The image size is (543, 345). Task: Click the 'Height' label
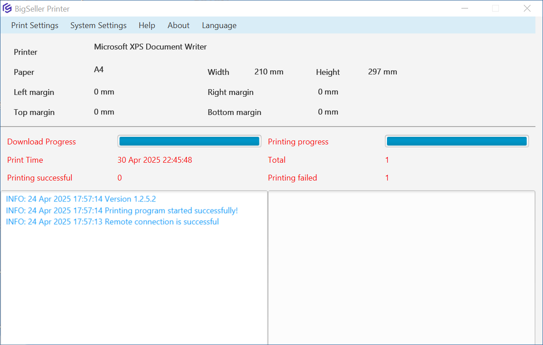click(328, 72)
